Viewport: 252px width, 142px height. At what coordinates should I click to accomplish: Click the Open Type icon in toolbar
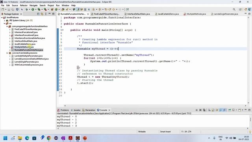click(63, 9)
